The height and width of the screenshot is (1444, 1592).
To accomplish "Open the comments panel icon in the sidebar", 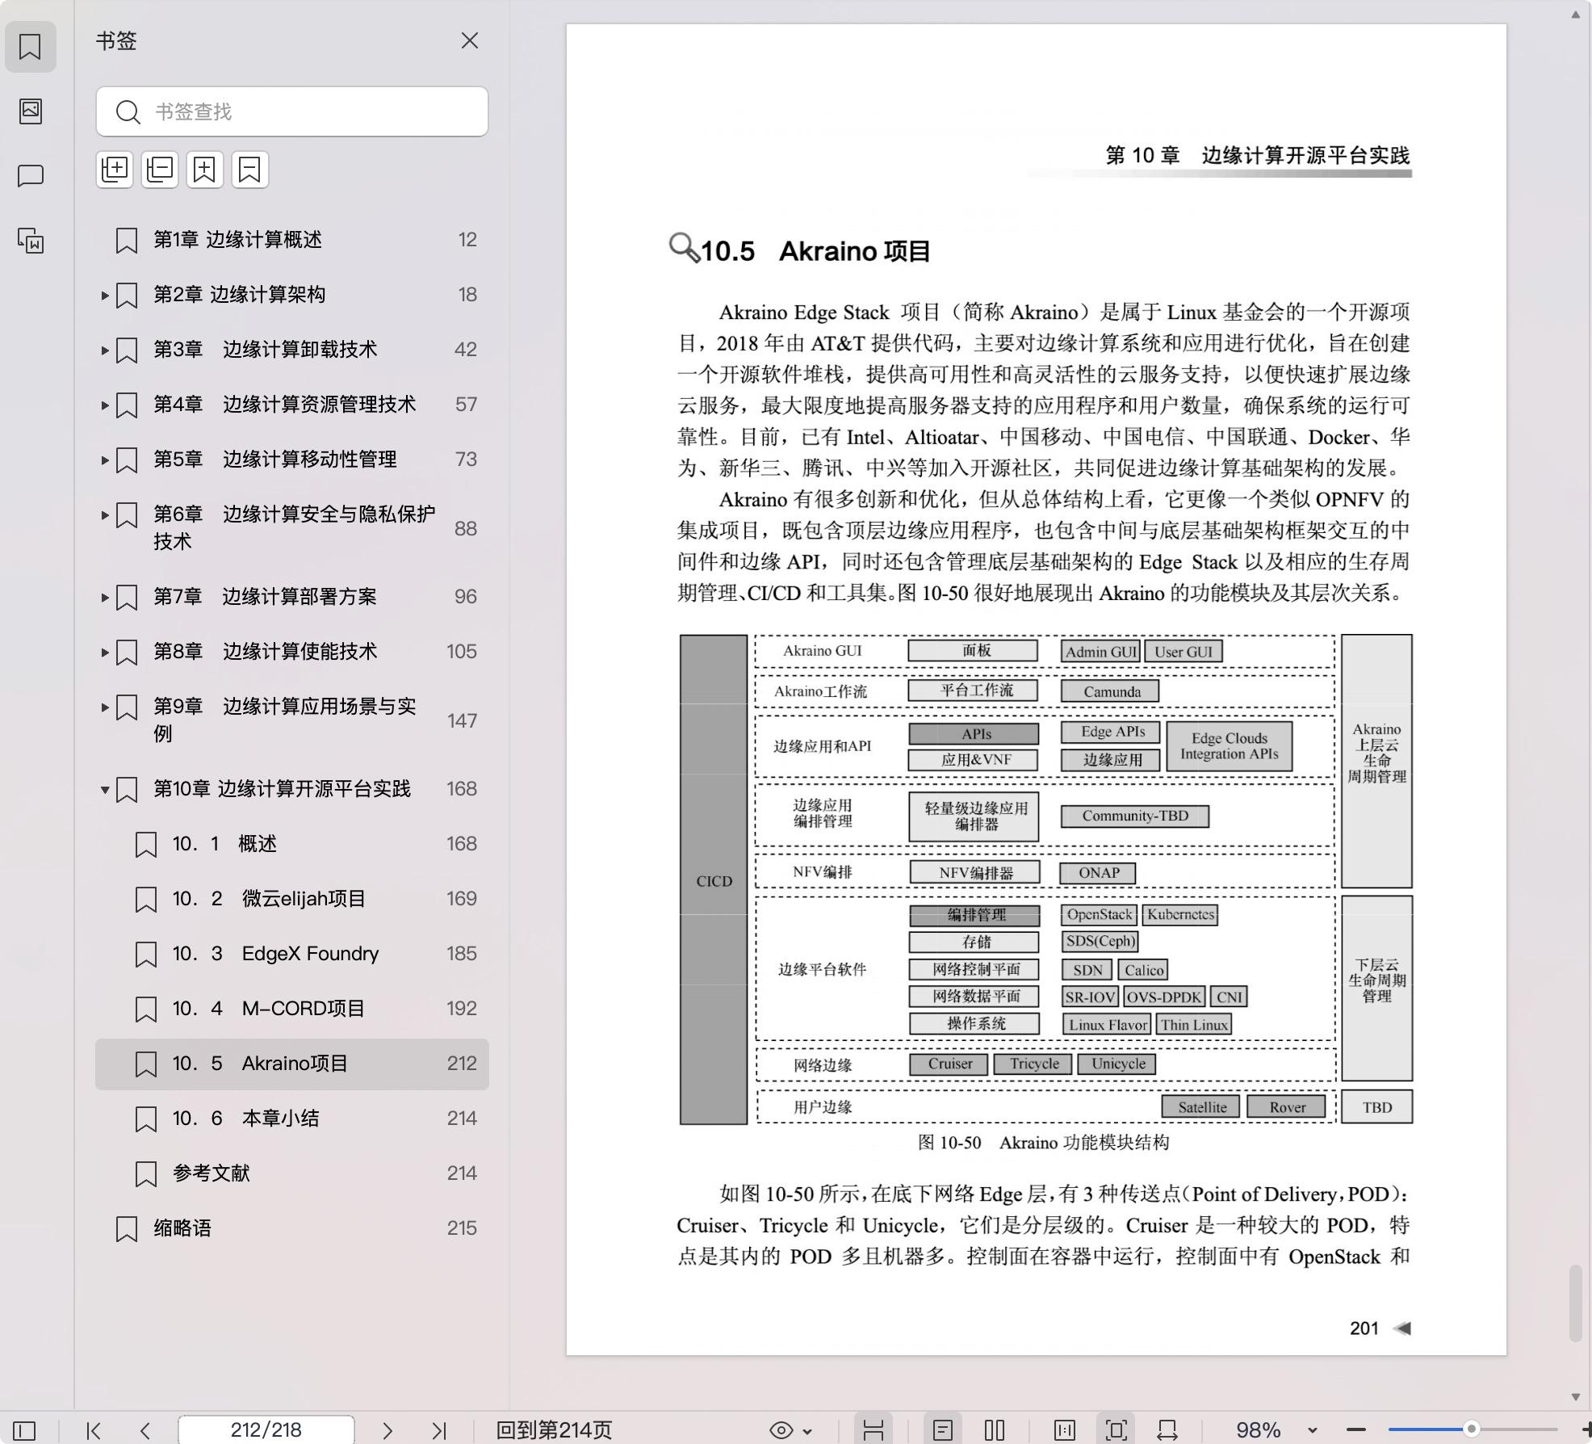I will [x=30, y=176].
